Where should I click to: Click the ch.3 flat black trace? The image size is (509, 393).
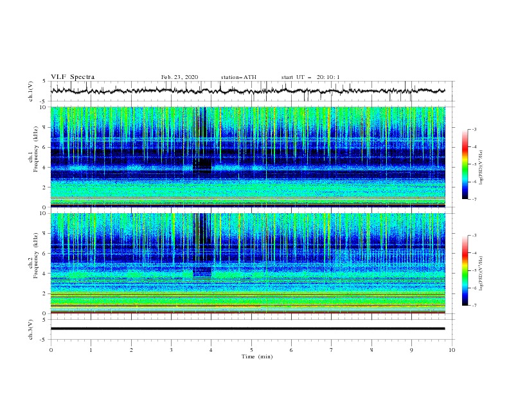pyautogui.click(x=247, y=329)
